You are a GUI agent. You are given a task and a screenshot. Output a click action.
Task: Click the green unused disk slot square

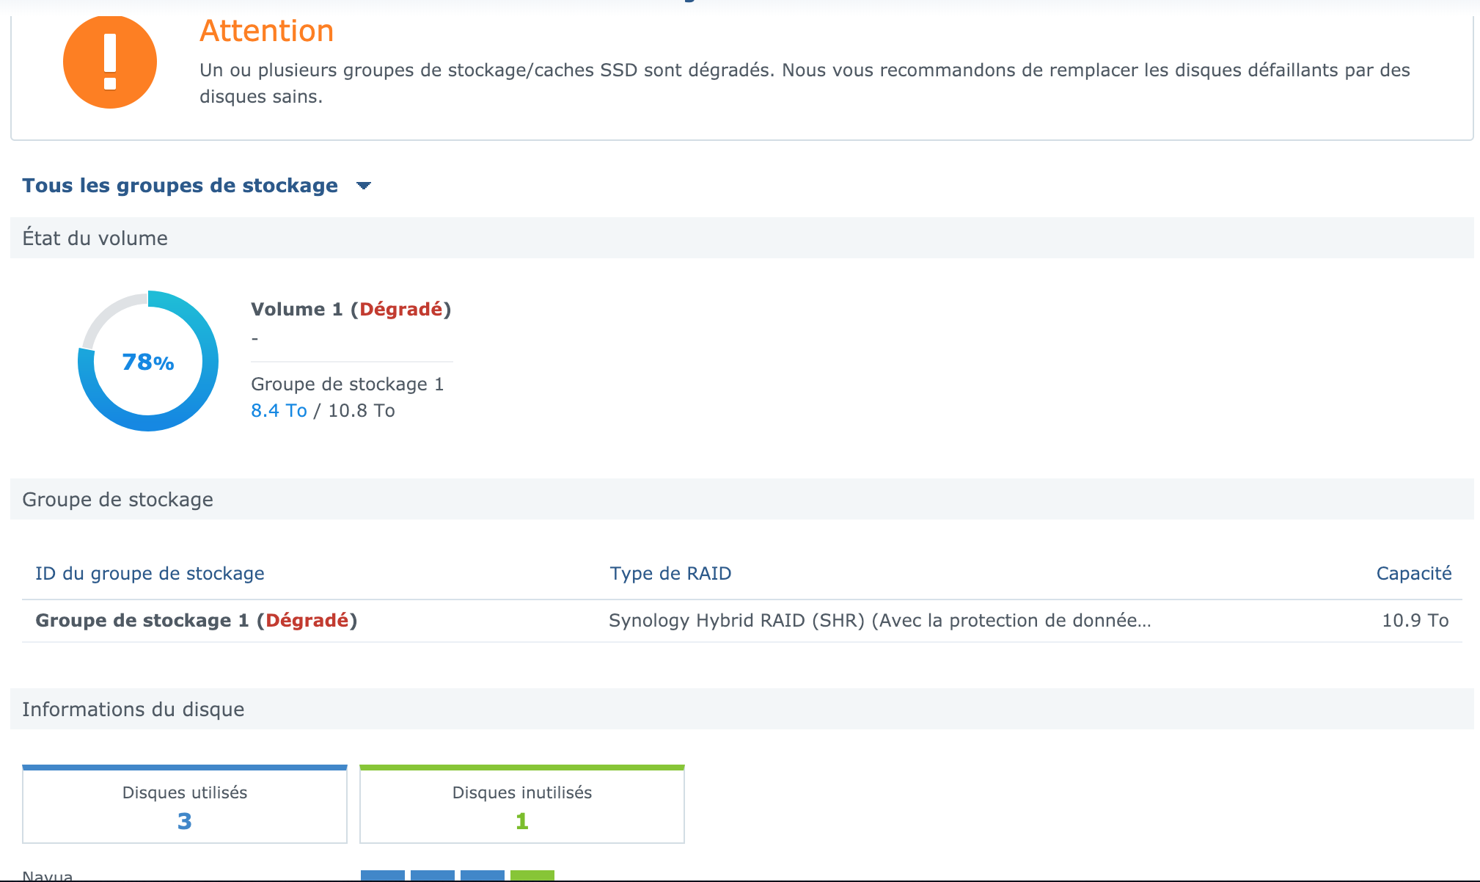(532, 875)
